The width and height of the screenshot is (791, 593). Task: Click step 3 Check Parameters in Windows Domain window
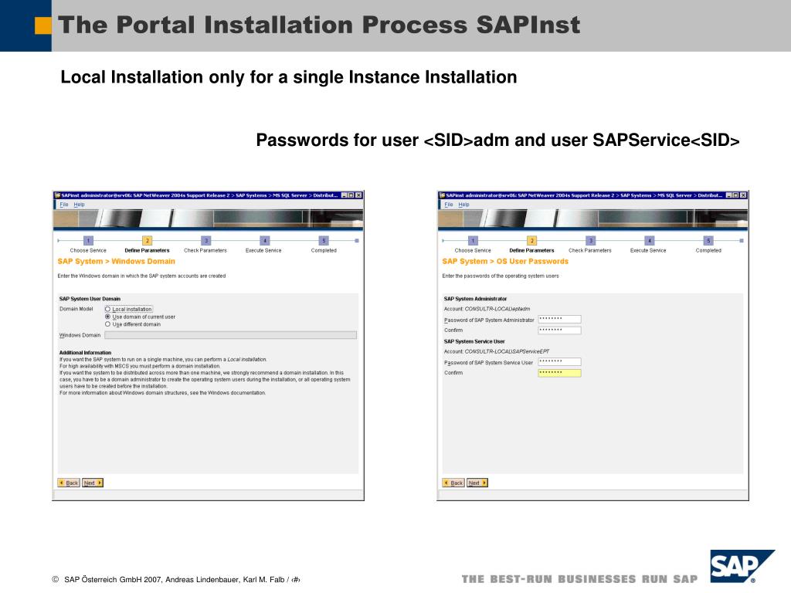click(x=205, y=241)
